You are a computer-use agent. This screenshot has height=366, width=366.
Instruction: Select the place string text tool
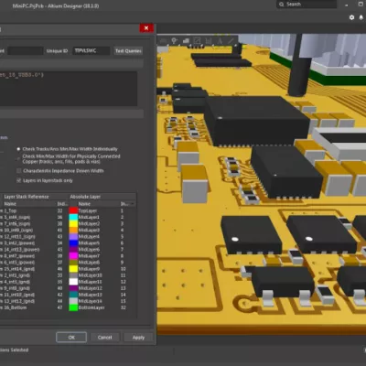[220, 40]
